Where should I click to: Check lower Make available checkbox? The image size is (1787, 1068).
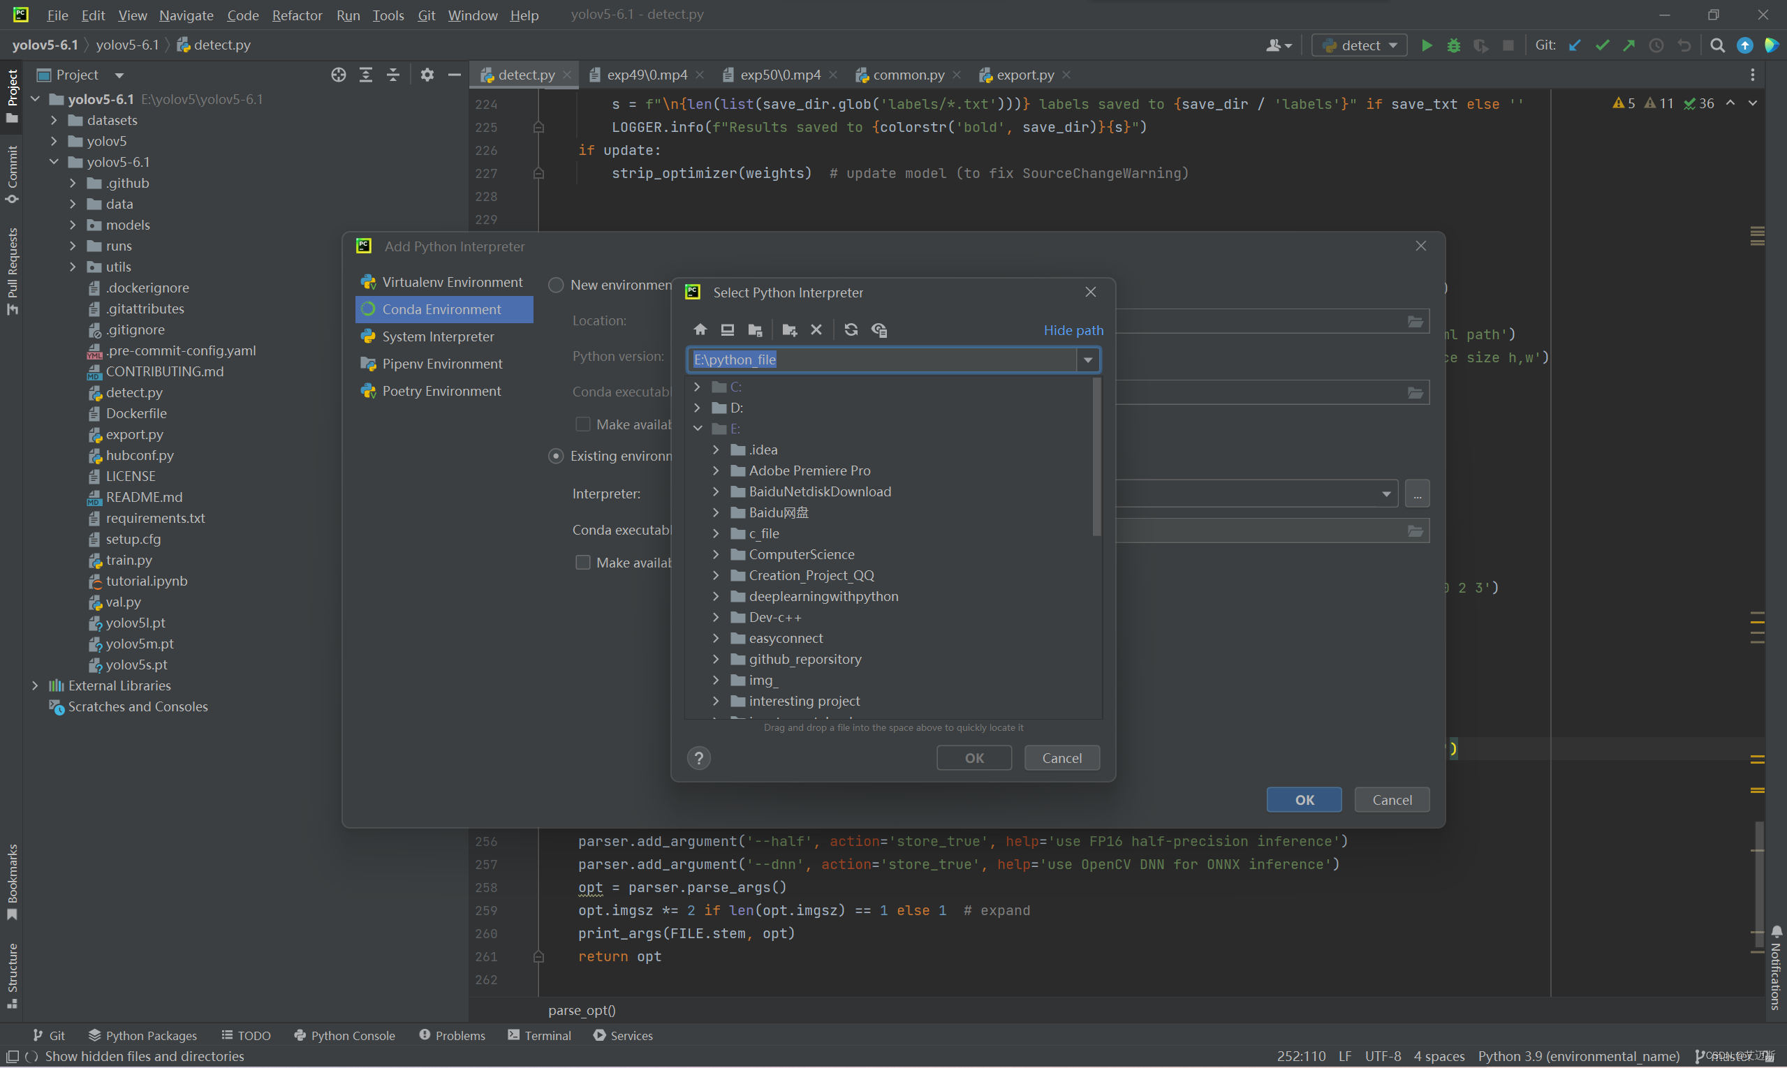(582, 563)
